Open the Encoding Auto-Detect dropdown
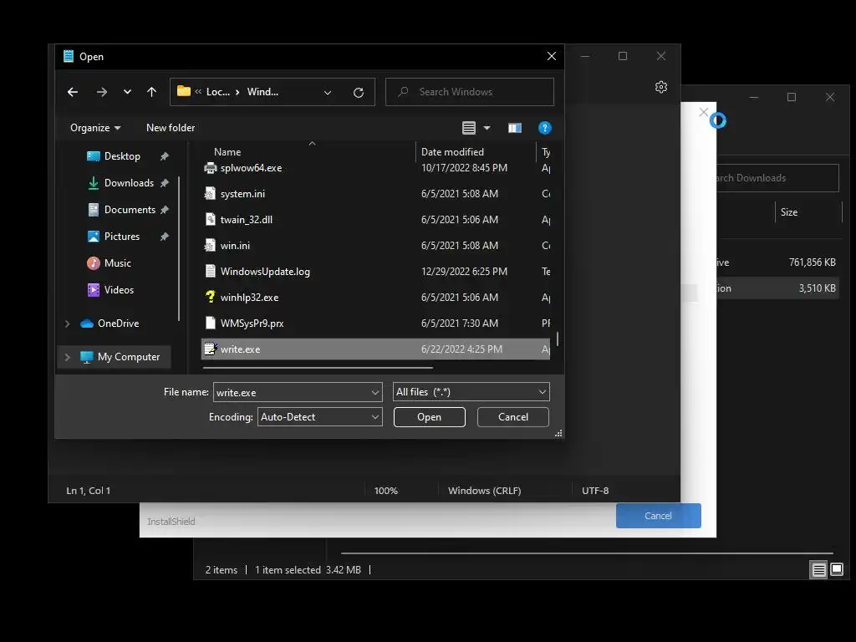 pyautogui.click(x=320, y=417)
